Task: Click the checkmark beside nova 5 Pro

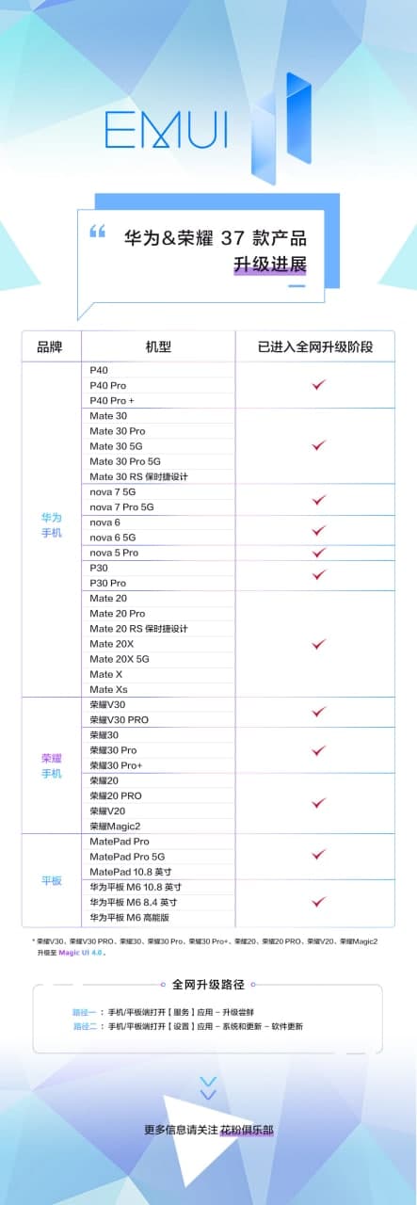Action: [x=318, y=553]
